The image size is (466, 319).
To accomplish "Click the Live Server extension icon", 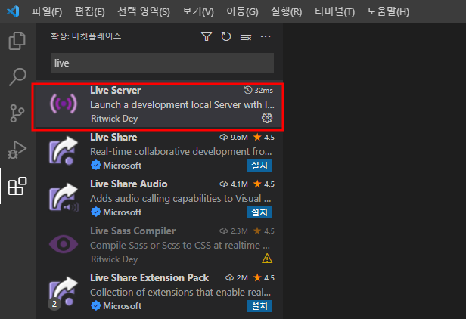I will click(x=64, y=104).
